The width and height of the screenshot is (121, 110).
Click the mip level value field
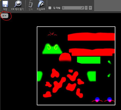click(x=73, y=8)
